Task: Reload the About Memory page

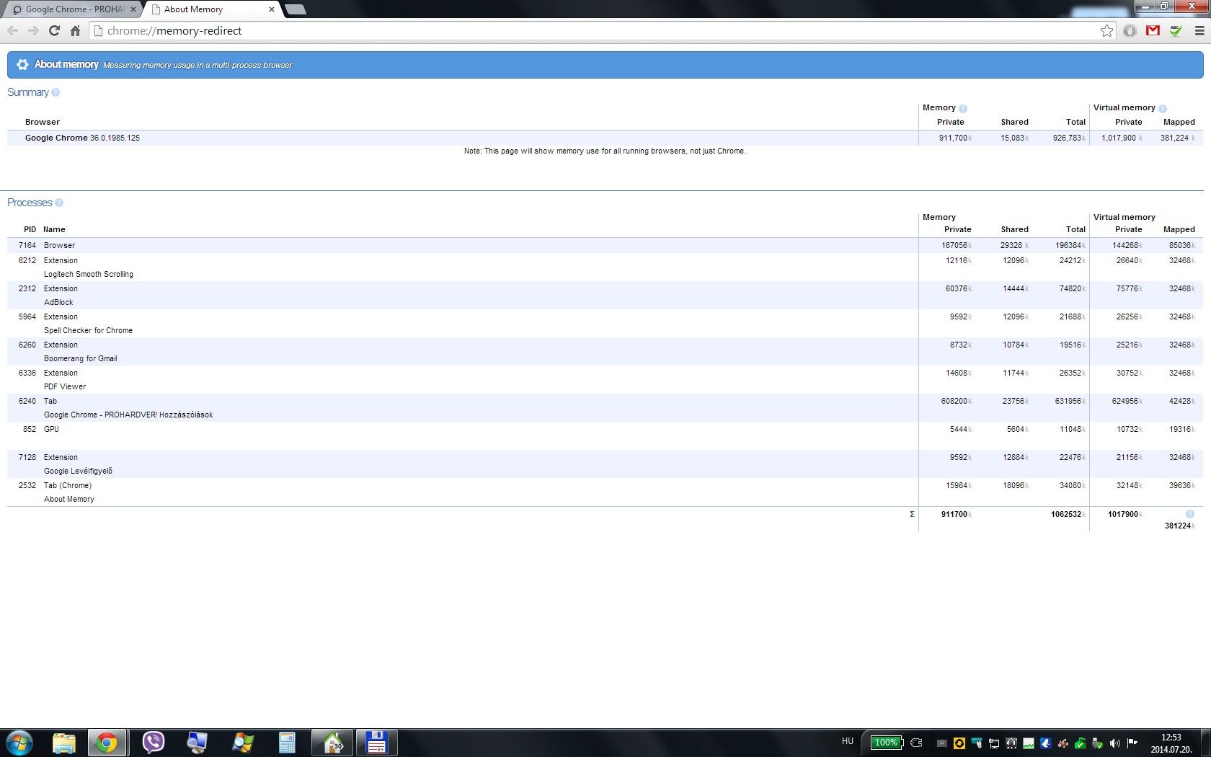Action: [54, 30]
